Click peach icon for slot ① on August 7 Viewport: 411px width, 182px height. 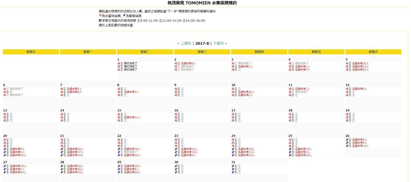point(61,89)
